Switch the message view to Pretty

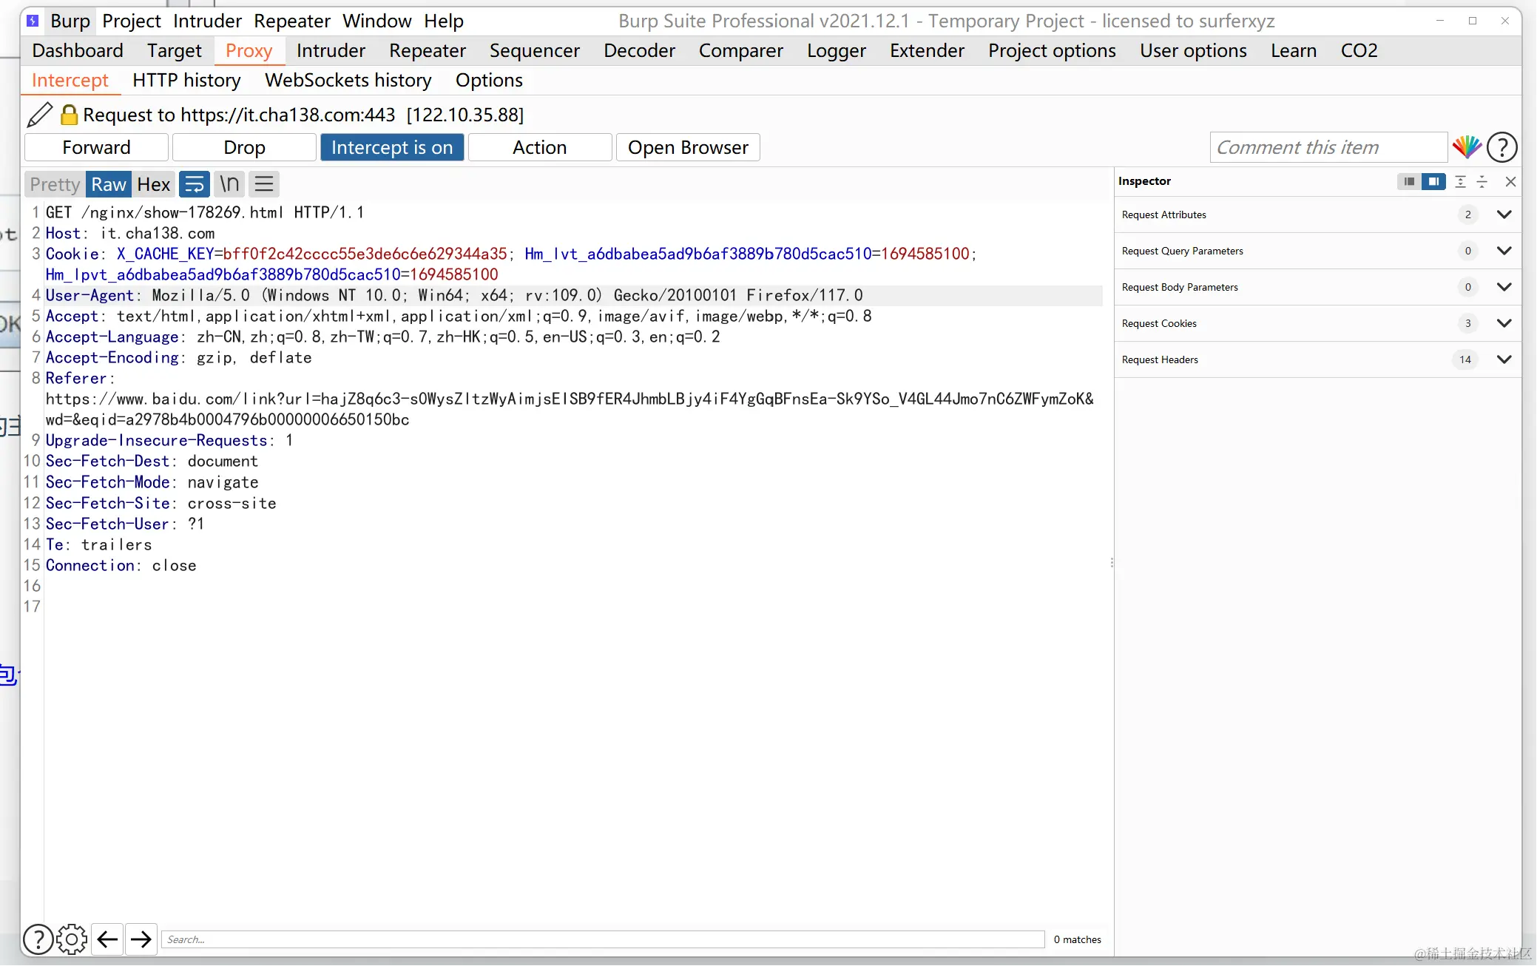pos(55,184)
